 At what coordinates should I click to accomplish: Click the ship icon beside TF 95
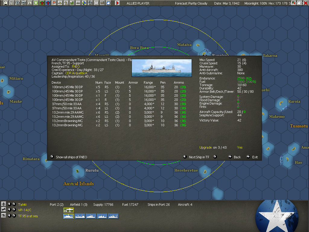pyautogui.click(x=4, y=215)
